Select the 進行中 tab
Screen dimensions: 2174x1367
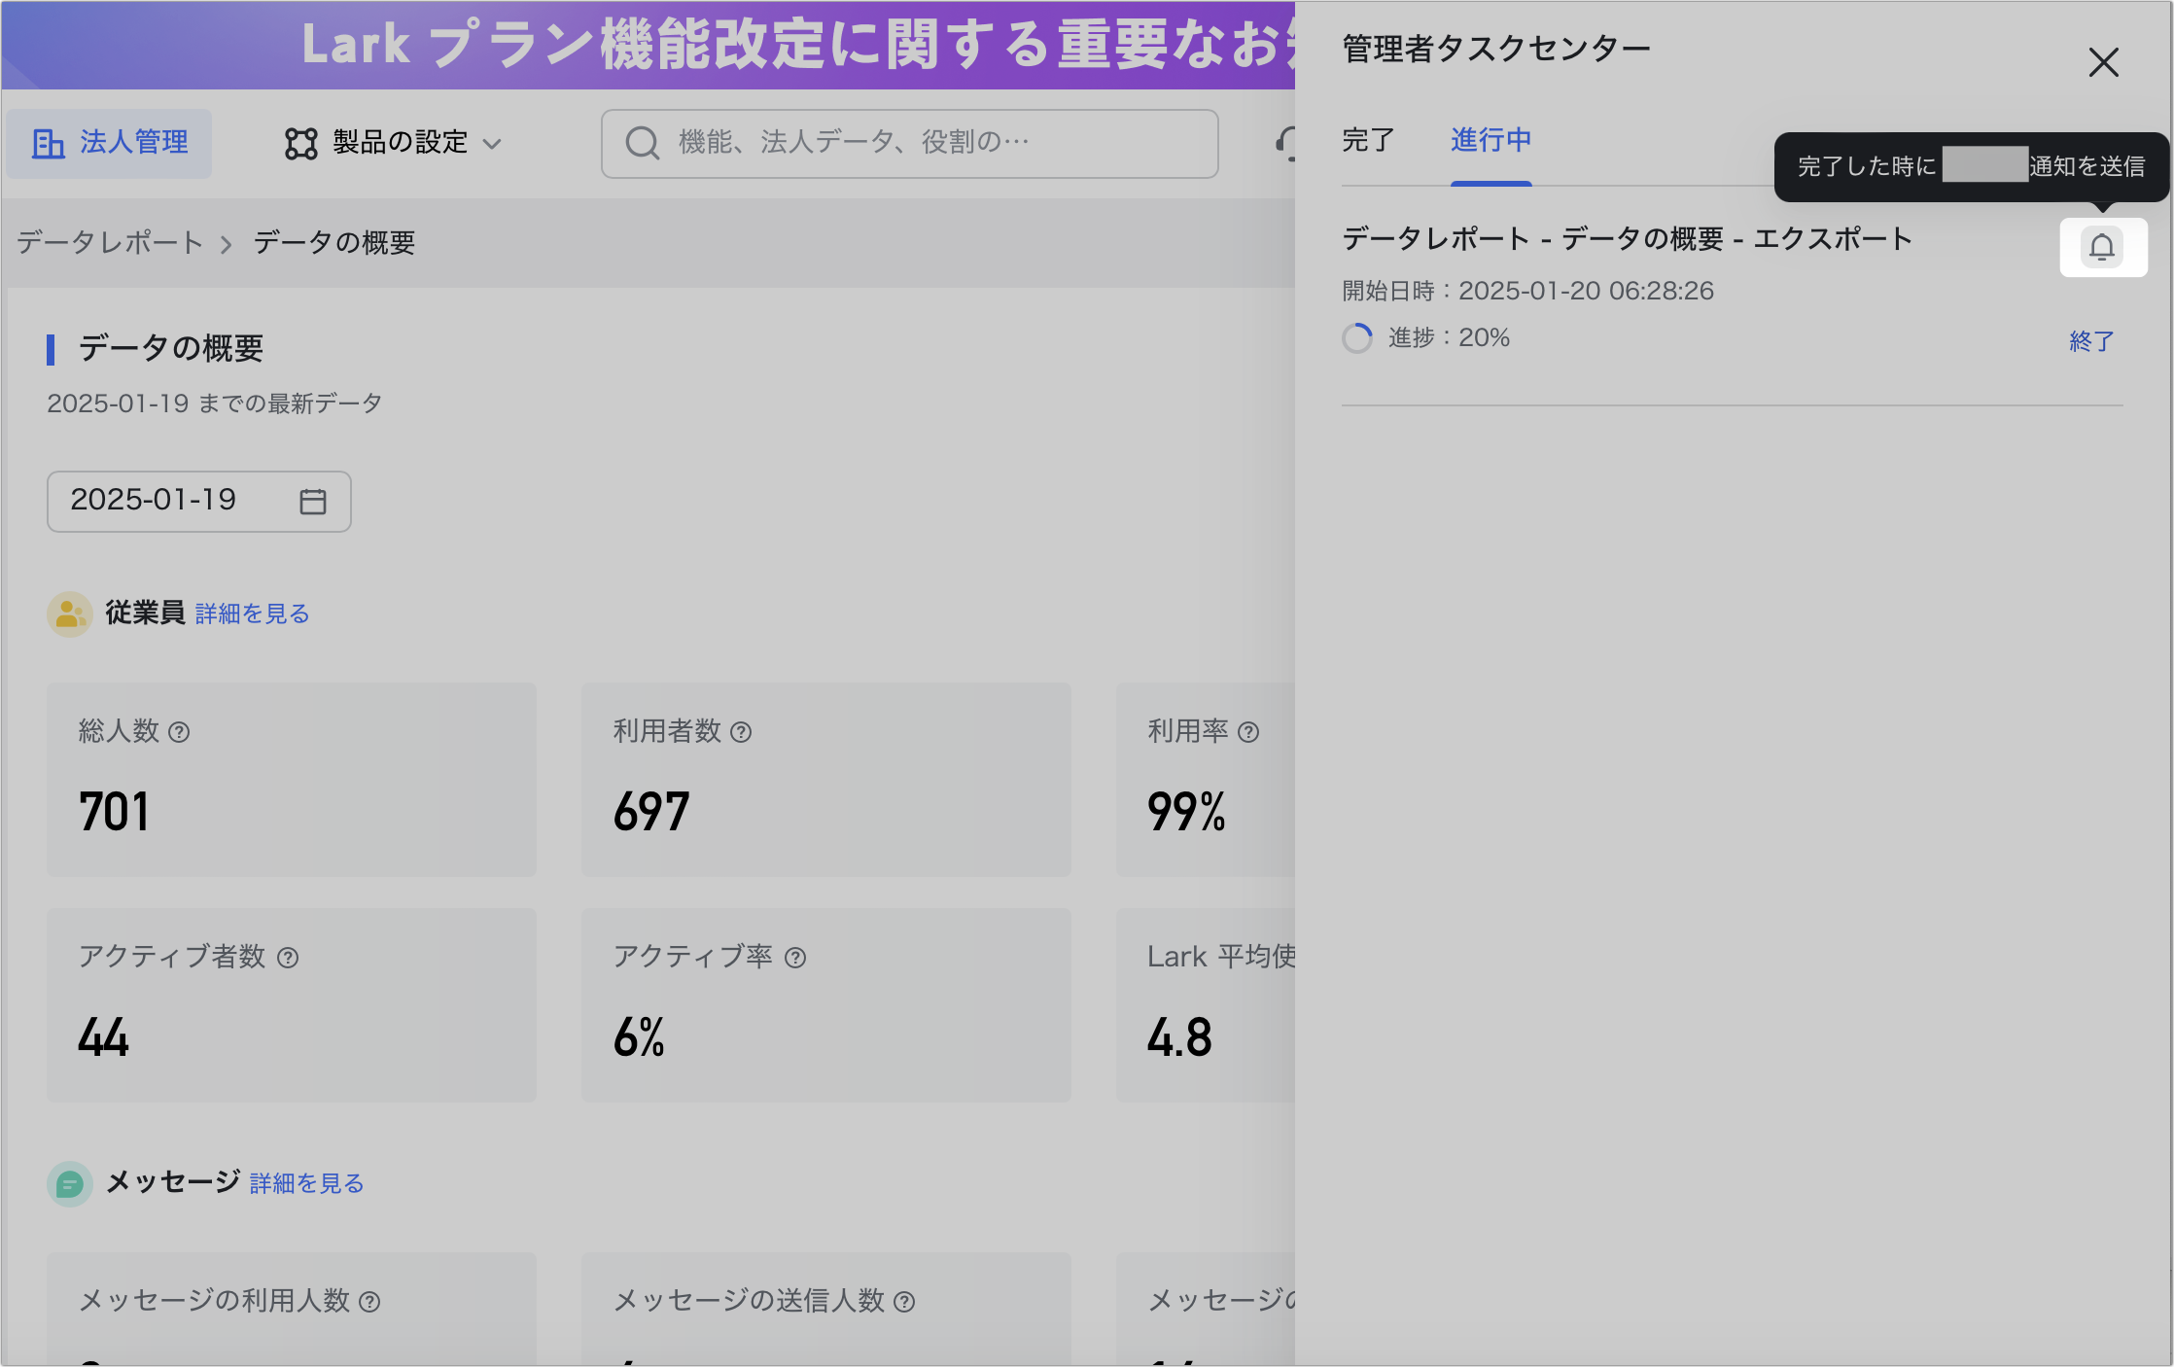[x=1490, y=141]
